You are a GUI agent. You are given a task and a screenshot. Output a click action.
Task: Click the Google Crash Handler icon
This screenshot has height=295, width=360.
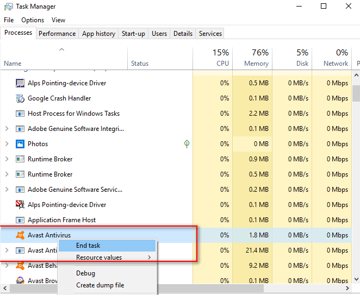pyautogui.click(x=20, y=98)
